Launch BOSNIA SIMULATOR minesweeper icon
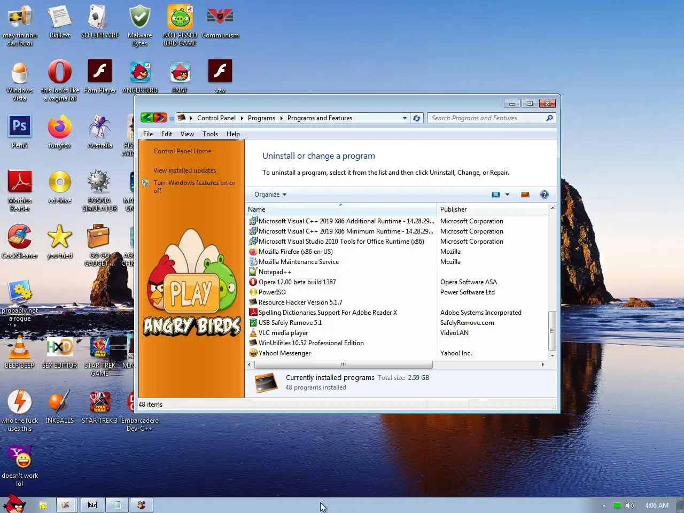Viewport: 684px width, 513px height. pos(100,190)
